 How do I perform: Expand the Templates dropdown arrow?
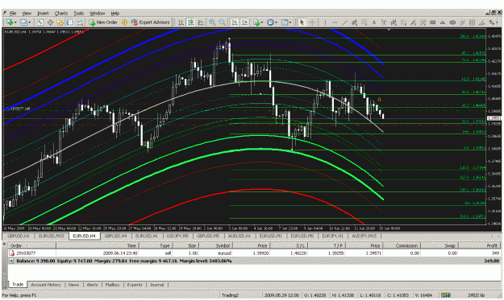point(290,22)
